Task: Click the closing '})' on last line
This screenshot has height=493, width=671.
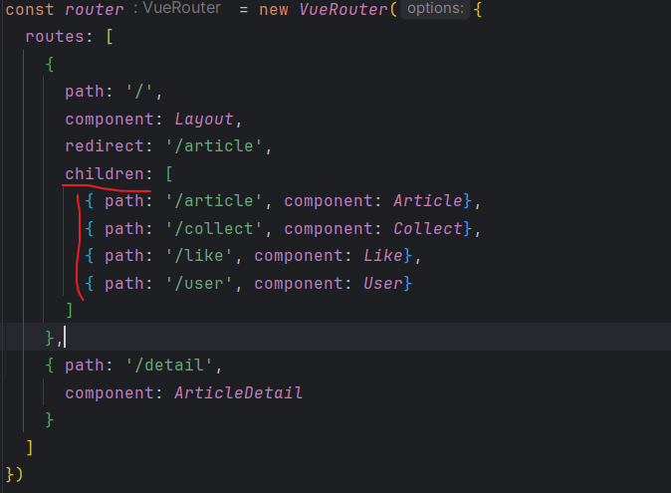Action: click(14, 475)
